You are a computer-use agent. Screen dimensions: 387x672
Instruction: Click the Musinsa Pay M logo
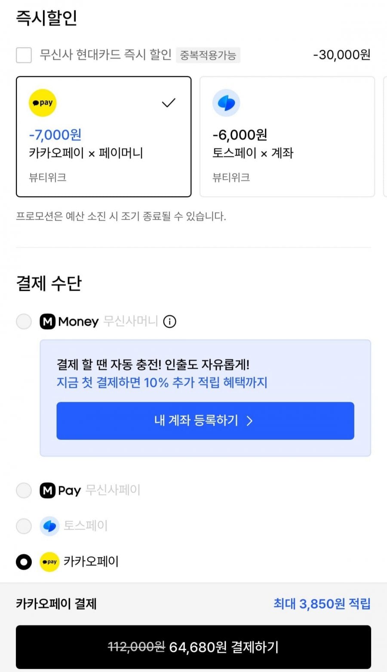[x=47, y=490]
